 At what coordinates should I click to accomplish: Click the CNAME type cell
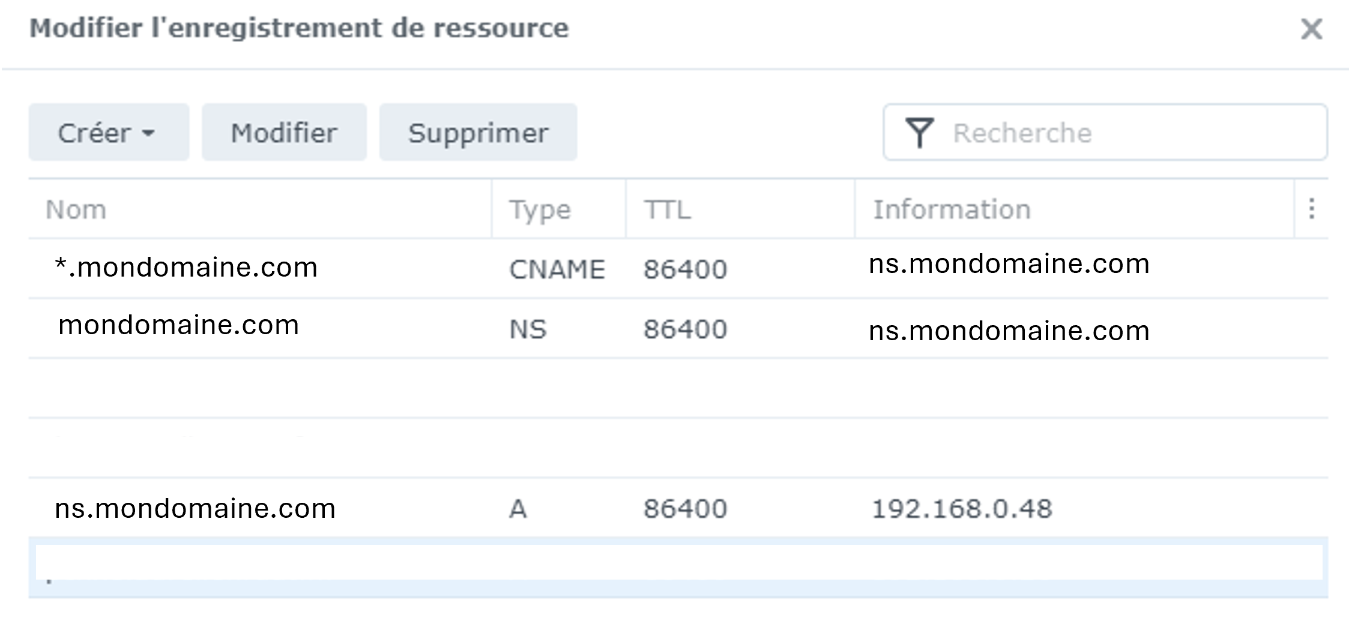tap(557, 269)
